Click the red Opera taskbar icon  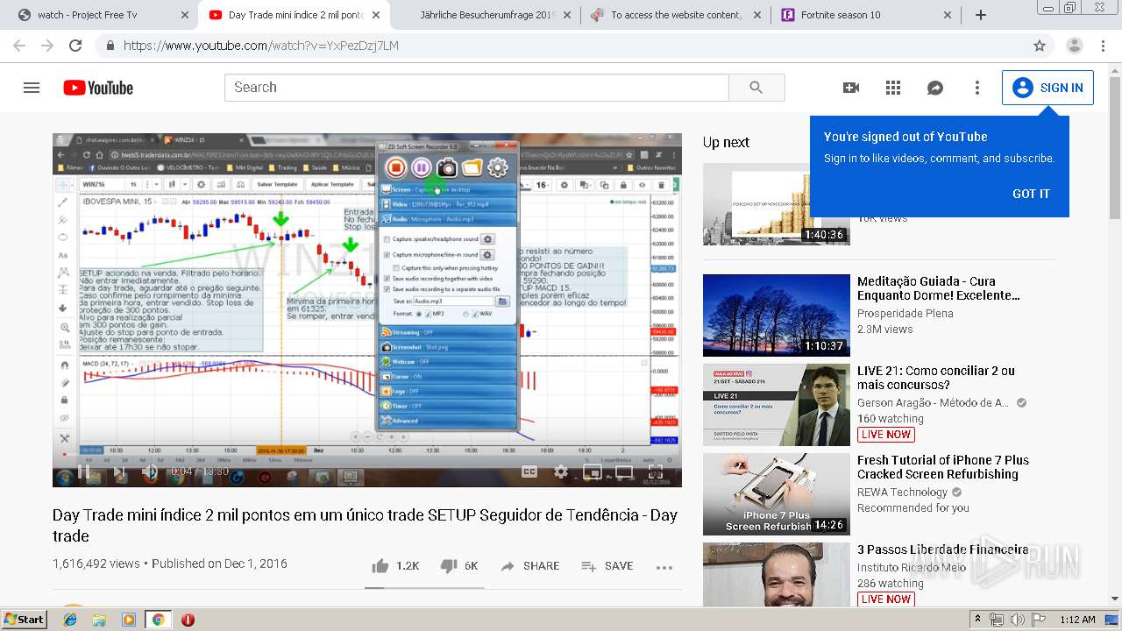[188, 620]
